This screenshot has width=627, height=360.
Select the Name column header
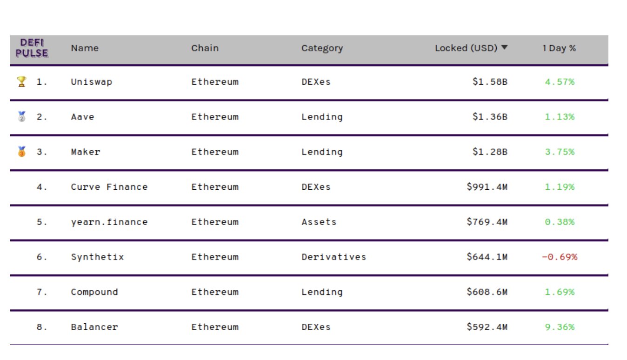[x=85, y=48]
